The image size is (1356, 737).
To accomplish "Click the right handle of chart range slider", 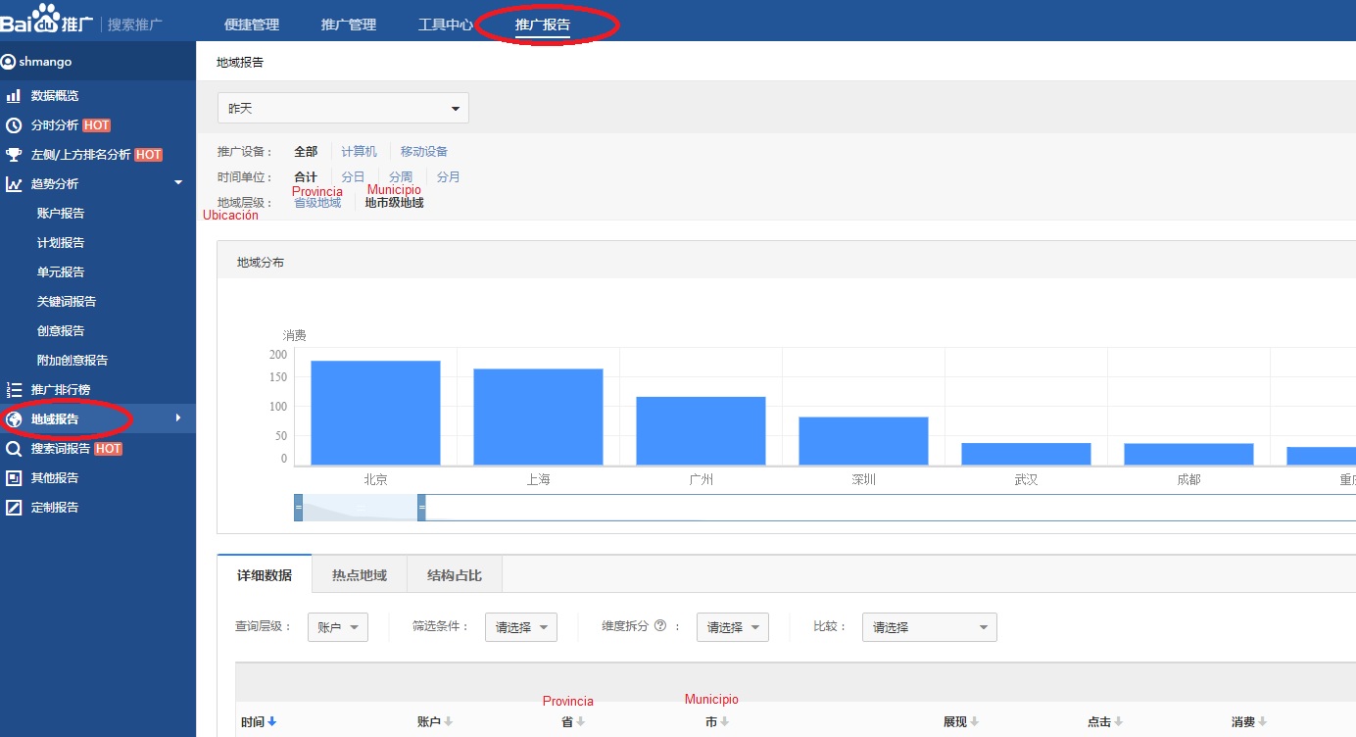I will (x=421, y=508).
